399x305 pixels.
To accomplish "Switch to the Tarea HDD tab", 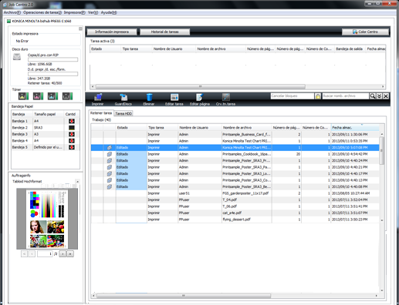I will click(123, 113).
